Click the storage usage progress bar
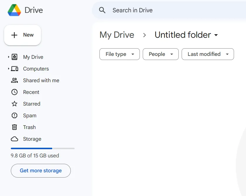Viewport: 246px width, 196px height. 43,149
